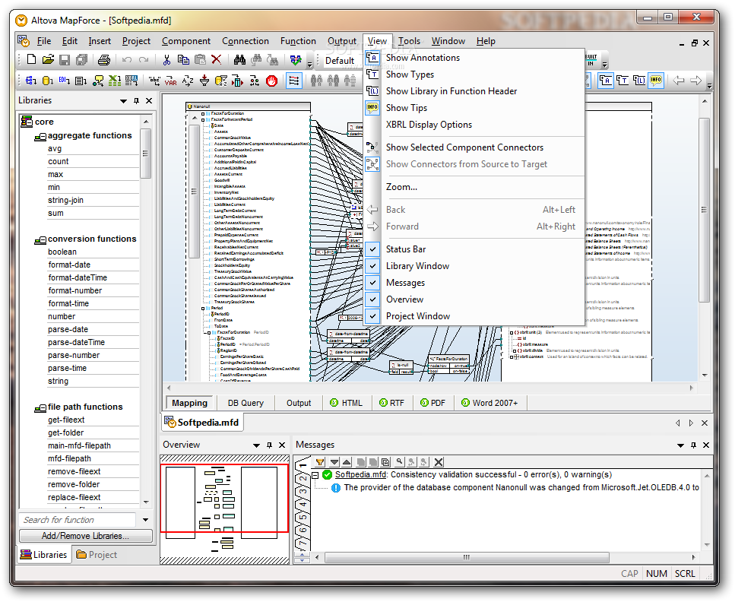735x602 pixels.
Task: Click the Add/Remove Libraries button
Action: pos(85,536)
